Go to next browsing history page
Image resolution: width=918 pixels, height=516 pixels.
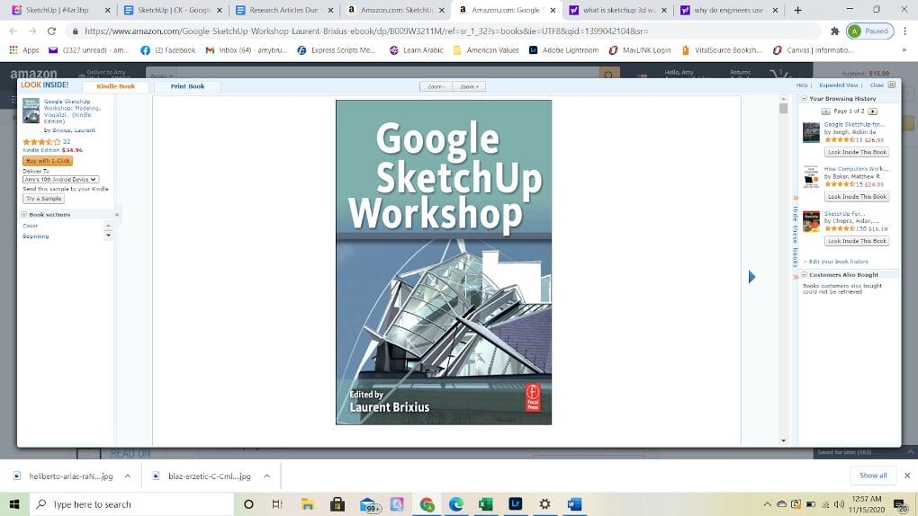click(872, 111)
